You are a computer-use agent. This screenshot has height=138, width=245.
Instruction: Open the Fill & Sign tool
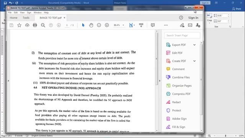pyautogui.click(x=178, y=127)
